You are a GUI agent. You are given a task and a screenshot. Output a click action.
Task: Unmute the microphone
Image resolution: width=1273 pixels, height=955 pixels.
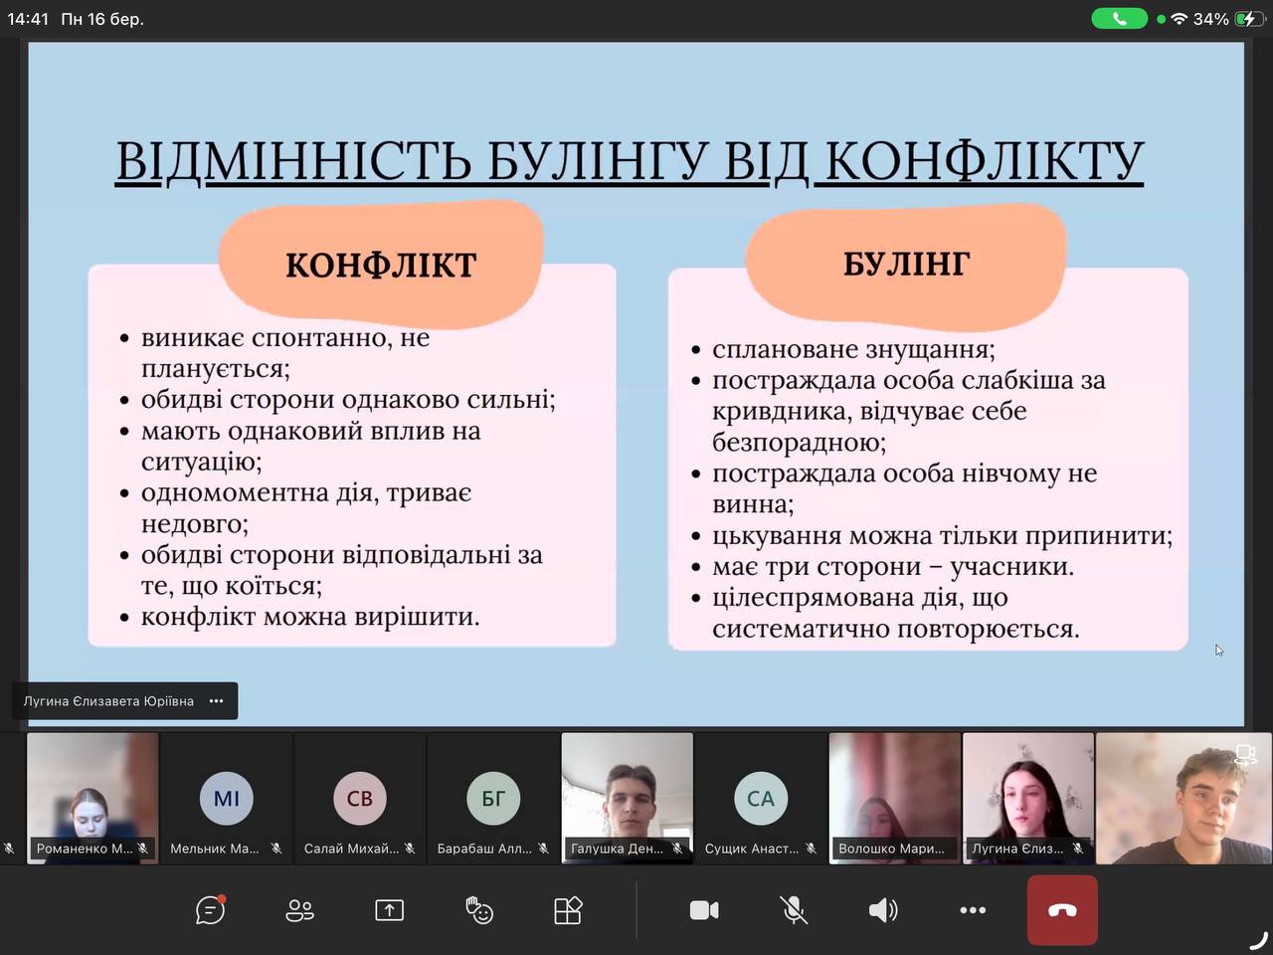[x=793, y=910]
